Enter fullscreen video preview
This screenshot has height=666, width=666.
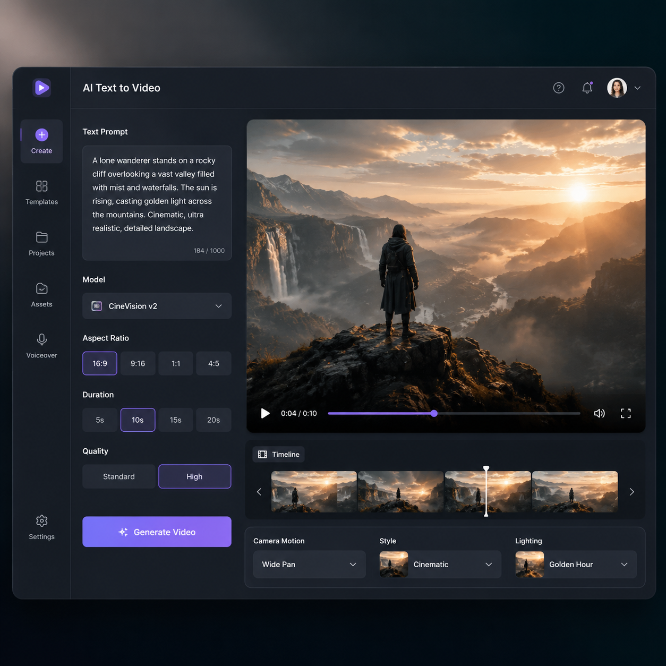coord(626,413)
